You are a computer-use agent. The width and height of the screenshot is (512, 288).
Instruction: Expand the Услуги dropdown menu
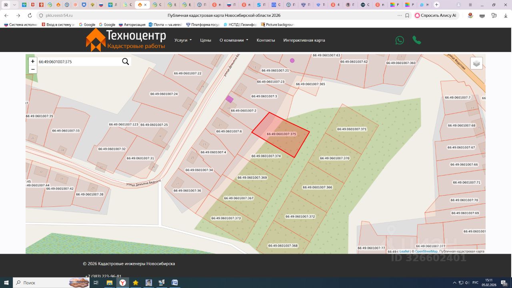(183, 40)
